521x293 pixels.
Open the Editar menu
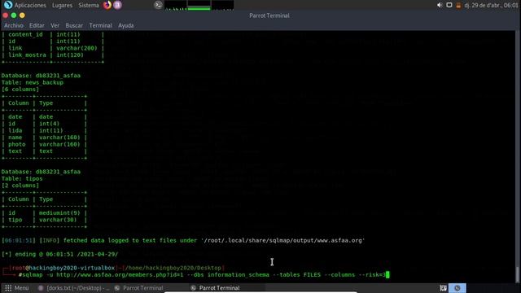[x=37, y=25]
